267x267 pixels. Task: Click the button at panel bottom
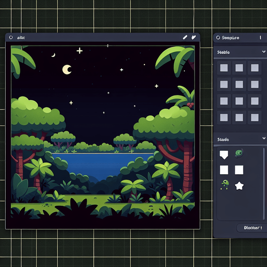252,228
